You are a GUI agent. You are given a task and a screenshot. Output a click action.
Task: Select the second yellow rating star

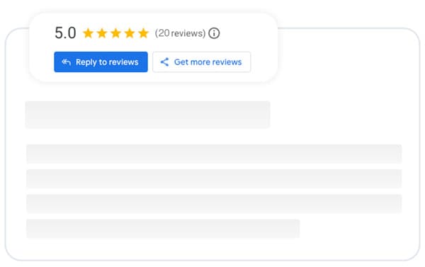point(102,33)
